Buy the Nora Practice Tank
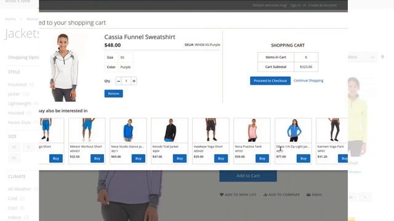This screenshot has width=394, height=221. 262,158
